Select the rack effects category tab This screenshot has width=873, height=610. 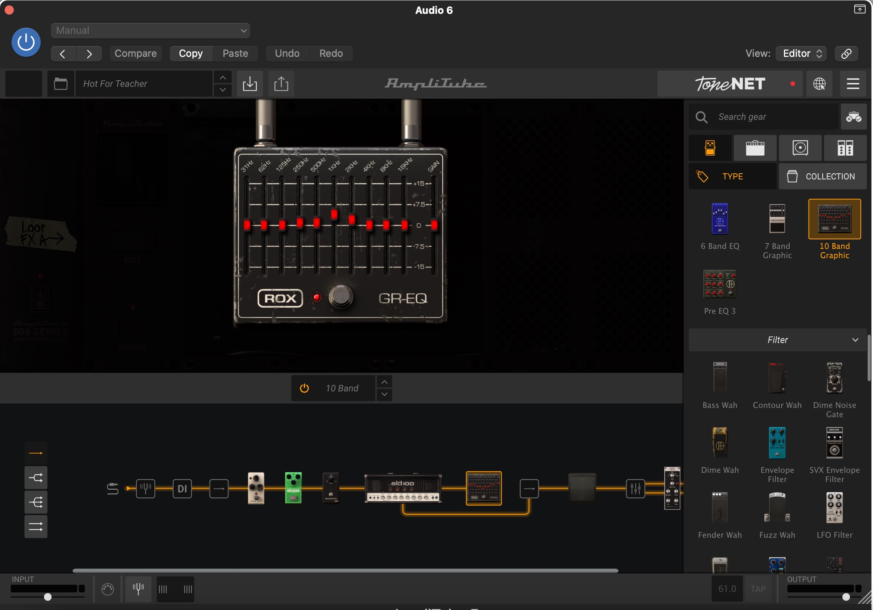click(845, 148)
